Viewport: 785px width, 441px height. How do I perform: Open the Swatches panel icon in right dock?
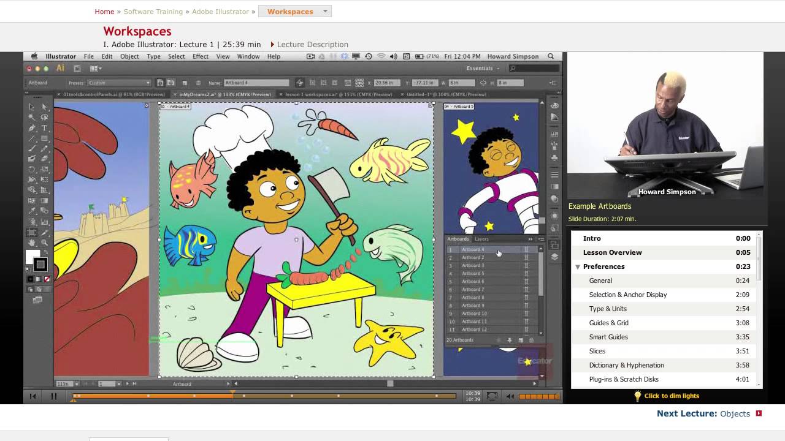(x=554, y=134)
